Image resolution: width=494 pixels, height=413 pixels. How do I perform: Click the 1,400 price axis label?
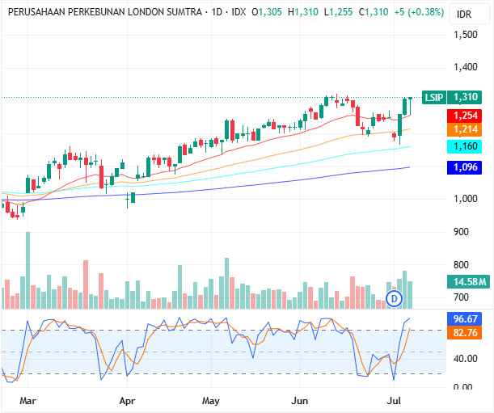click(466, 67)
